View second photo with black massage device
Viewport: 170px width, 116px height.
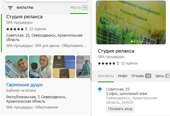click(40, 67)
